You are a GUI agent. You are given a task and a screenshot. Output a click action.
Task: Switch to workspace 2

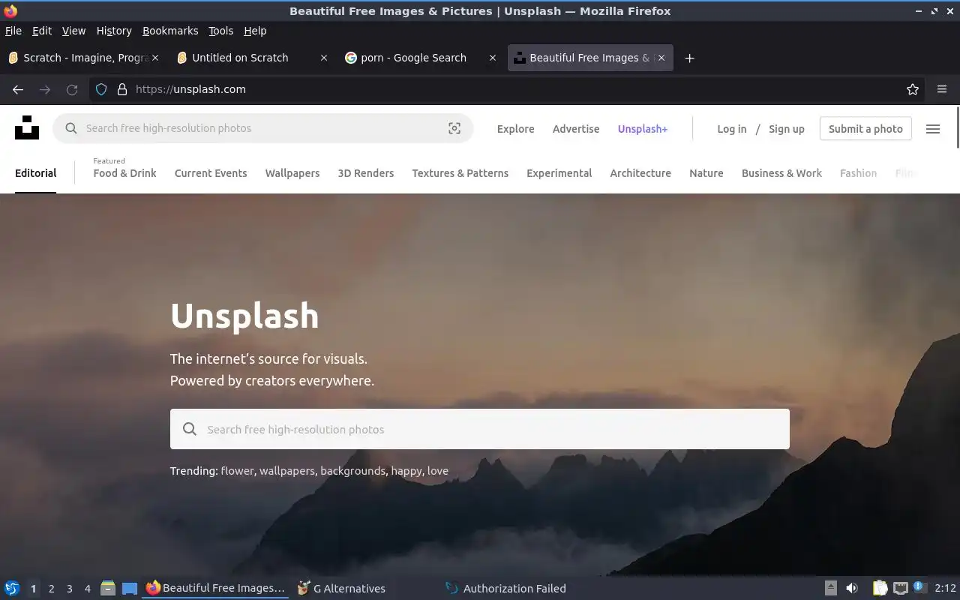click(x=51, y=589)
